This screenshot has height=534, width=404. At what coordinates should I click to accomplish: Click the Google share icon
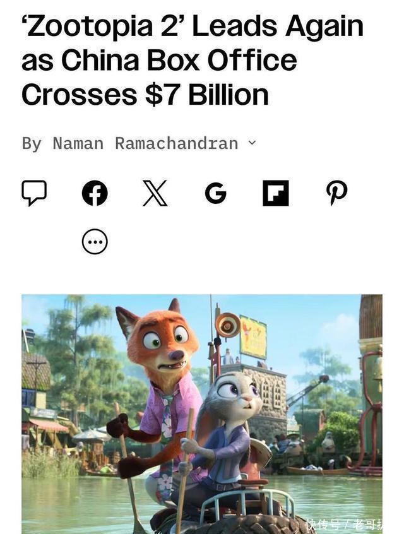(216, 193)
